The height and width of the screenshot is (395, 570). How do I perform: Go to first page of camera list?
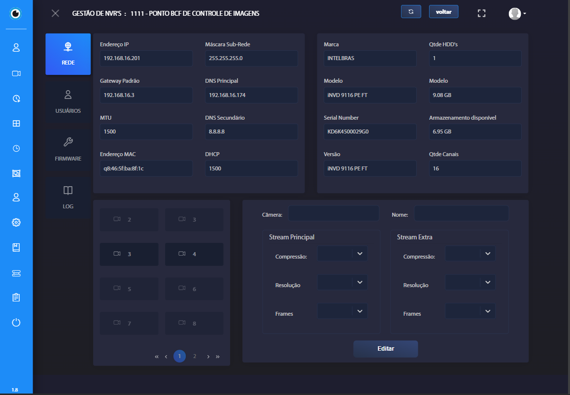(157, 357)
